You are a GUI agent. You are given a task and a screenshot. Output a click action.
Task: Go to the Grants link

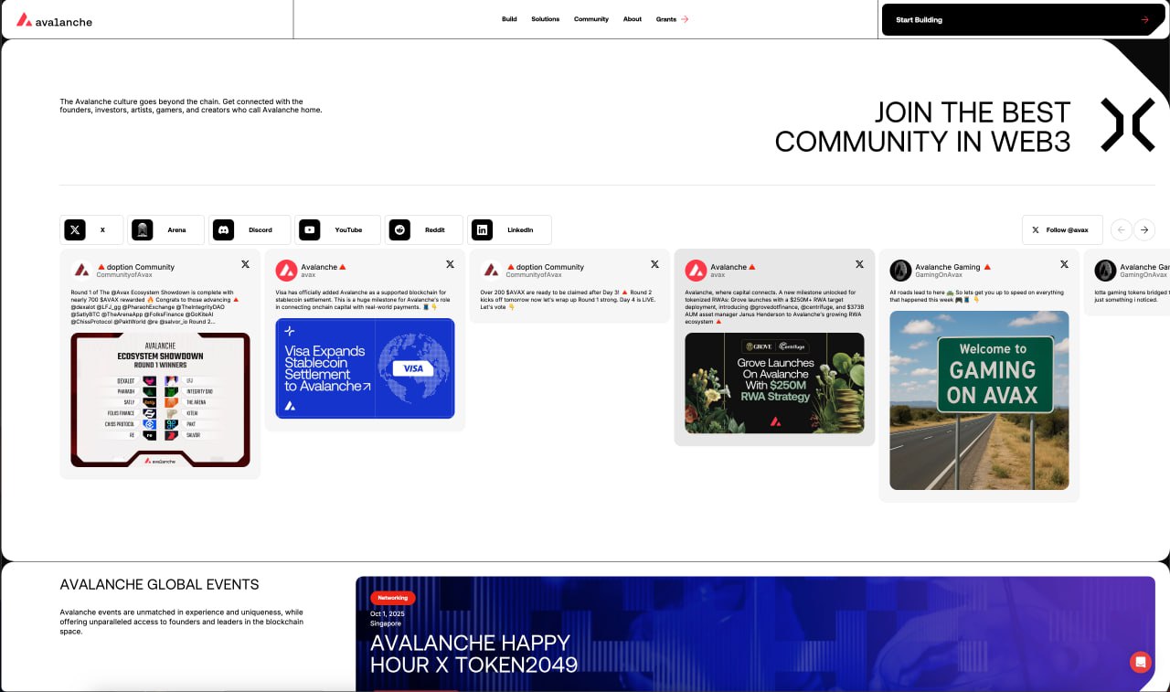672,19
